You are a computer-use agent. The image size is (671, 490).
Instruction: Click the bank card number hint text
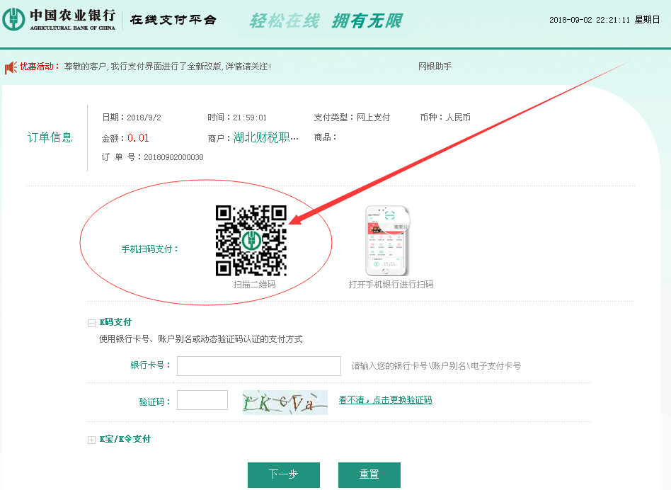pos(437,366)
